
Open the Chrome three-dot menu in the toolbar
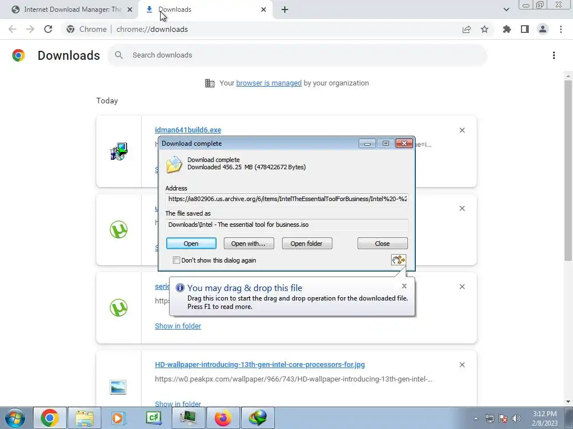[x=561, y=29]
